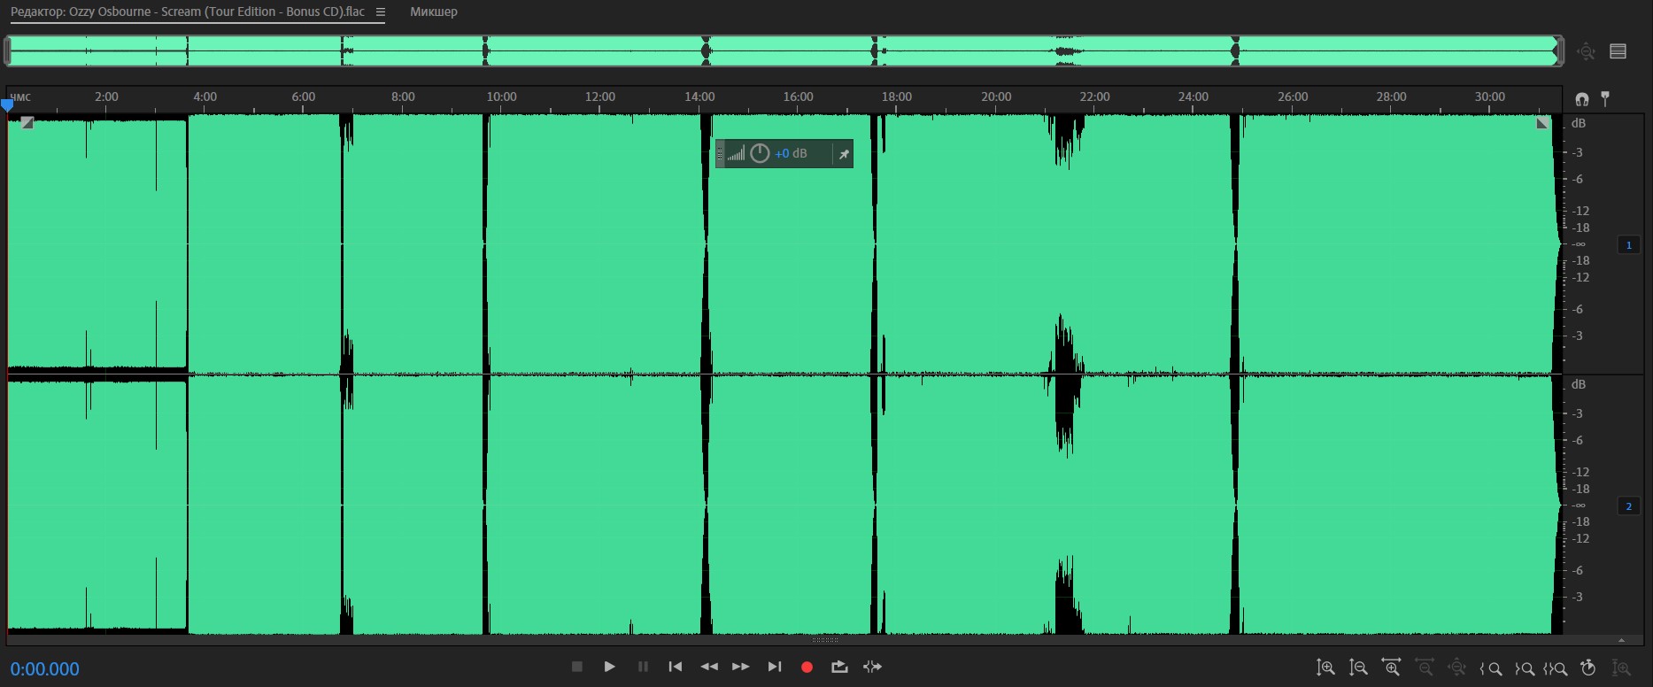
Task: Click the zoom navigator overview bar
Action: point(784,50)
